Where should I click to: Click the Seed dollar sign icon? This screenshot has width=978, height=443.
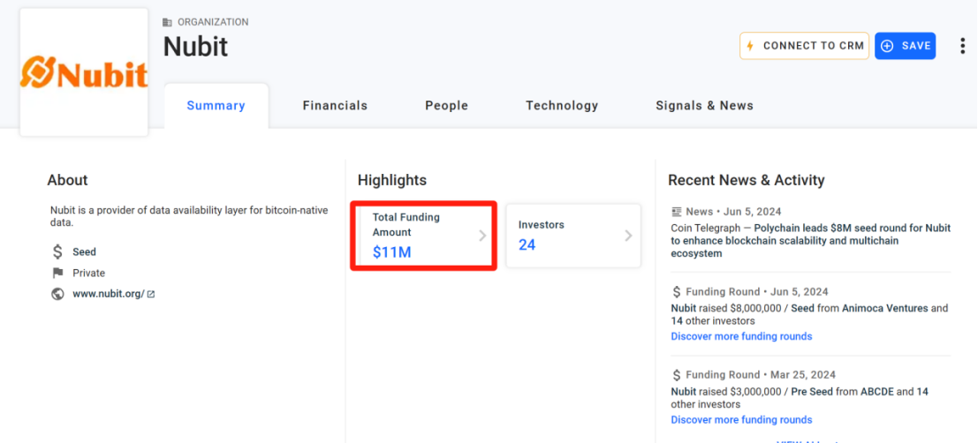point(57,252)
